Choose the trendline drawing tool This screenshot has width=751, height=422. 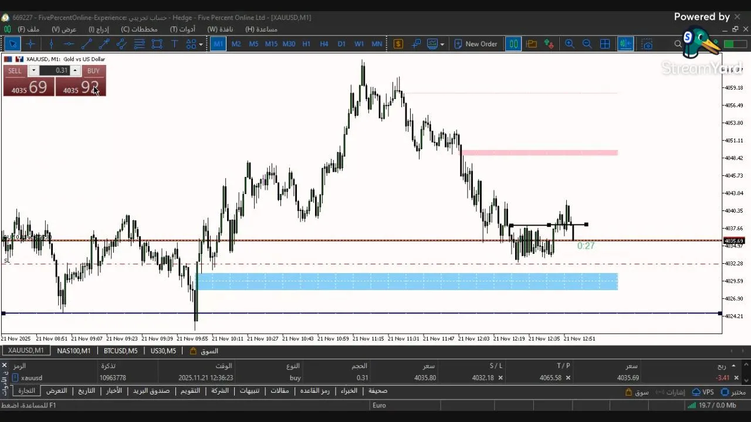point(86,44)
